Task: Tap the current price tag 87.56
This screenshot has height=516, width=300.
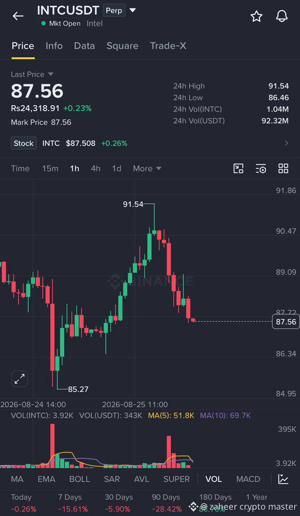Action: click(286, 322)
